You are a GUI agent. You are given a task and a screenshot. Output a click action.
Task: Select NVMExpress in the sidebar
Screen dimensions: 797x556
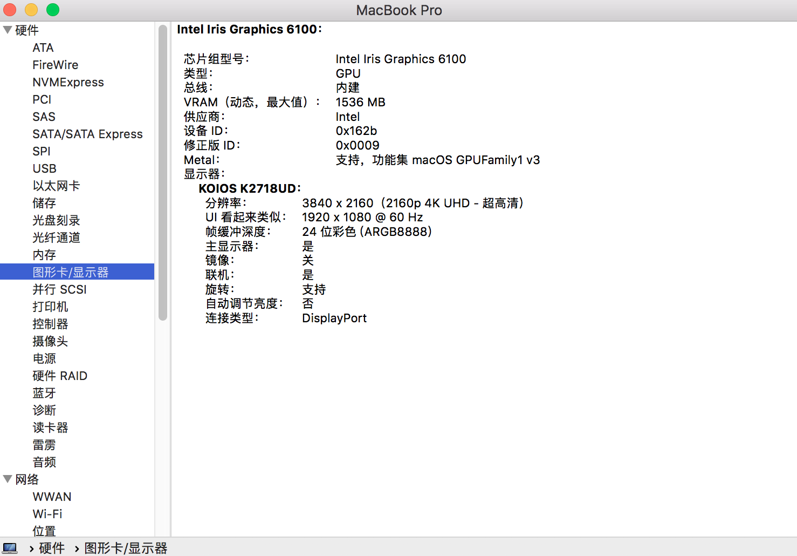[68, 83]
